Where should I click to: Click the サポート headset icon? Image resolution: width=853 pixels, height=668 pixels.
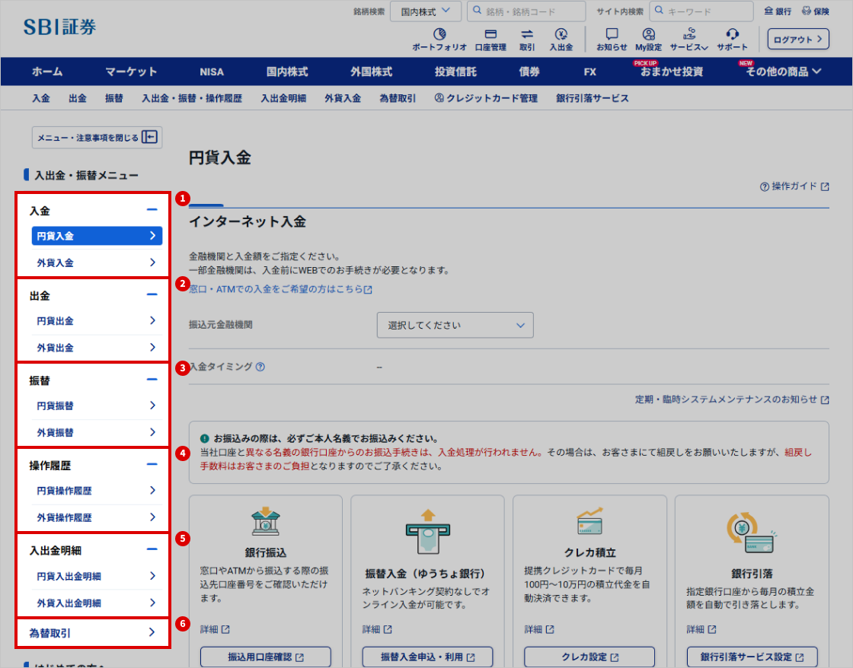click(733, 34)
